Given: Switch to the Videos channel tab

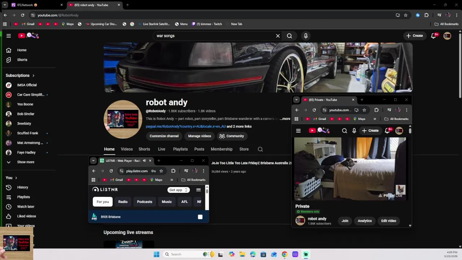Looking at the screenshot, I should click(127, 149).
